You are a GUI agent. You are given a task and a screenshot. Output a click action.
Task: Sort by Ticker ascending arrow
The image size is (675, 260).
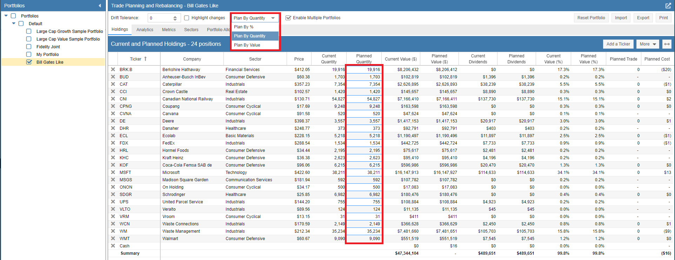[x=145, y=59]
